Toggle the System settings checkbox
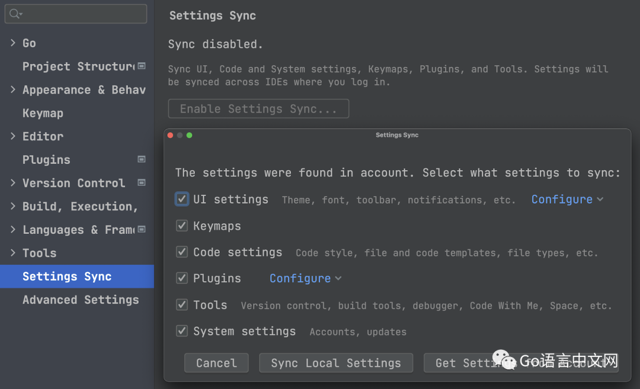The image size is (640, 389). (182, 331)
